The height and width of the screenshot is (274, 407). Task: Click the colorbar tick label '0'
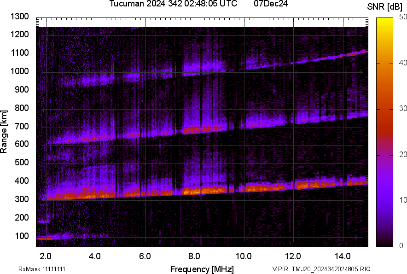click(x=401, y=245)
